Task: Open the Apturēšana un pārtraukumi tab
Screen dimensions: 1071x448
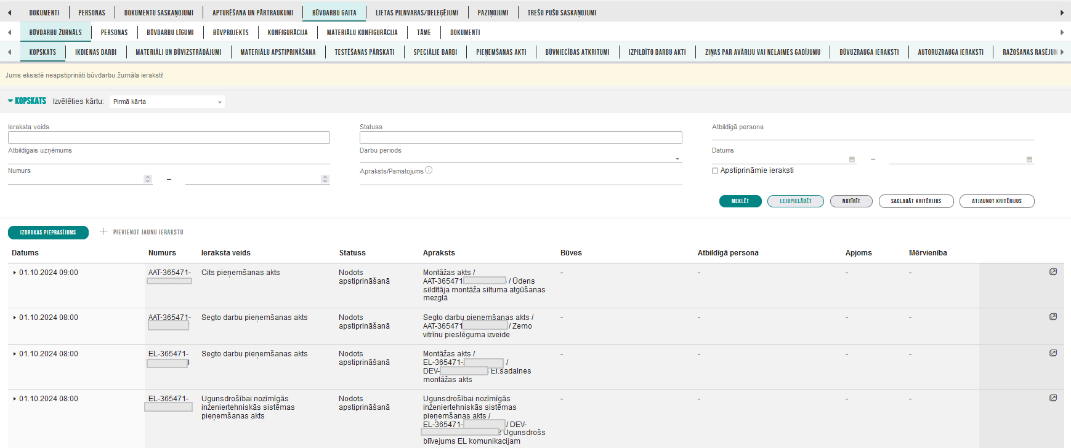Action: 253,12
